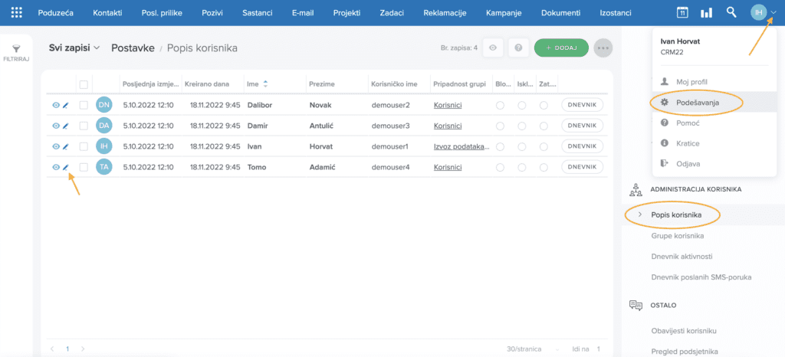Tick the checkbox for Damir Antulić row

[84, 126]
